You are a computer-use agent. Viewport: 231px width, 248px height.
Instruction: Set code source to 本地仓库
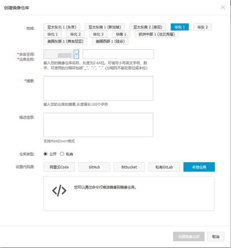tap(199, 167)
